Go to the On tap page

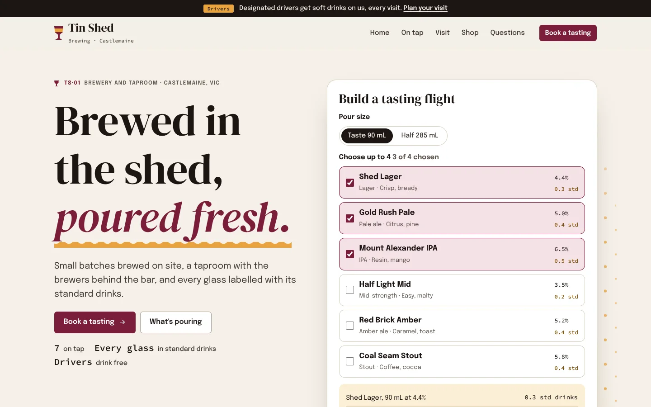click(412, 33)
